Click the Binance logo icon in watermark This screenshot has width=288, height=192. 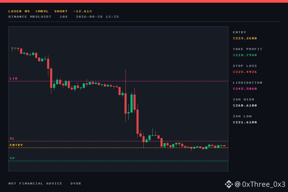[x=229, y=184]
